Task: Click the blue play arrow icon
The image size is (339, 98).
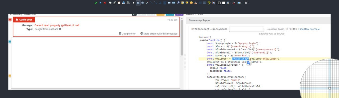Action: coord(100,3)
